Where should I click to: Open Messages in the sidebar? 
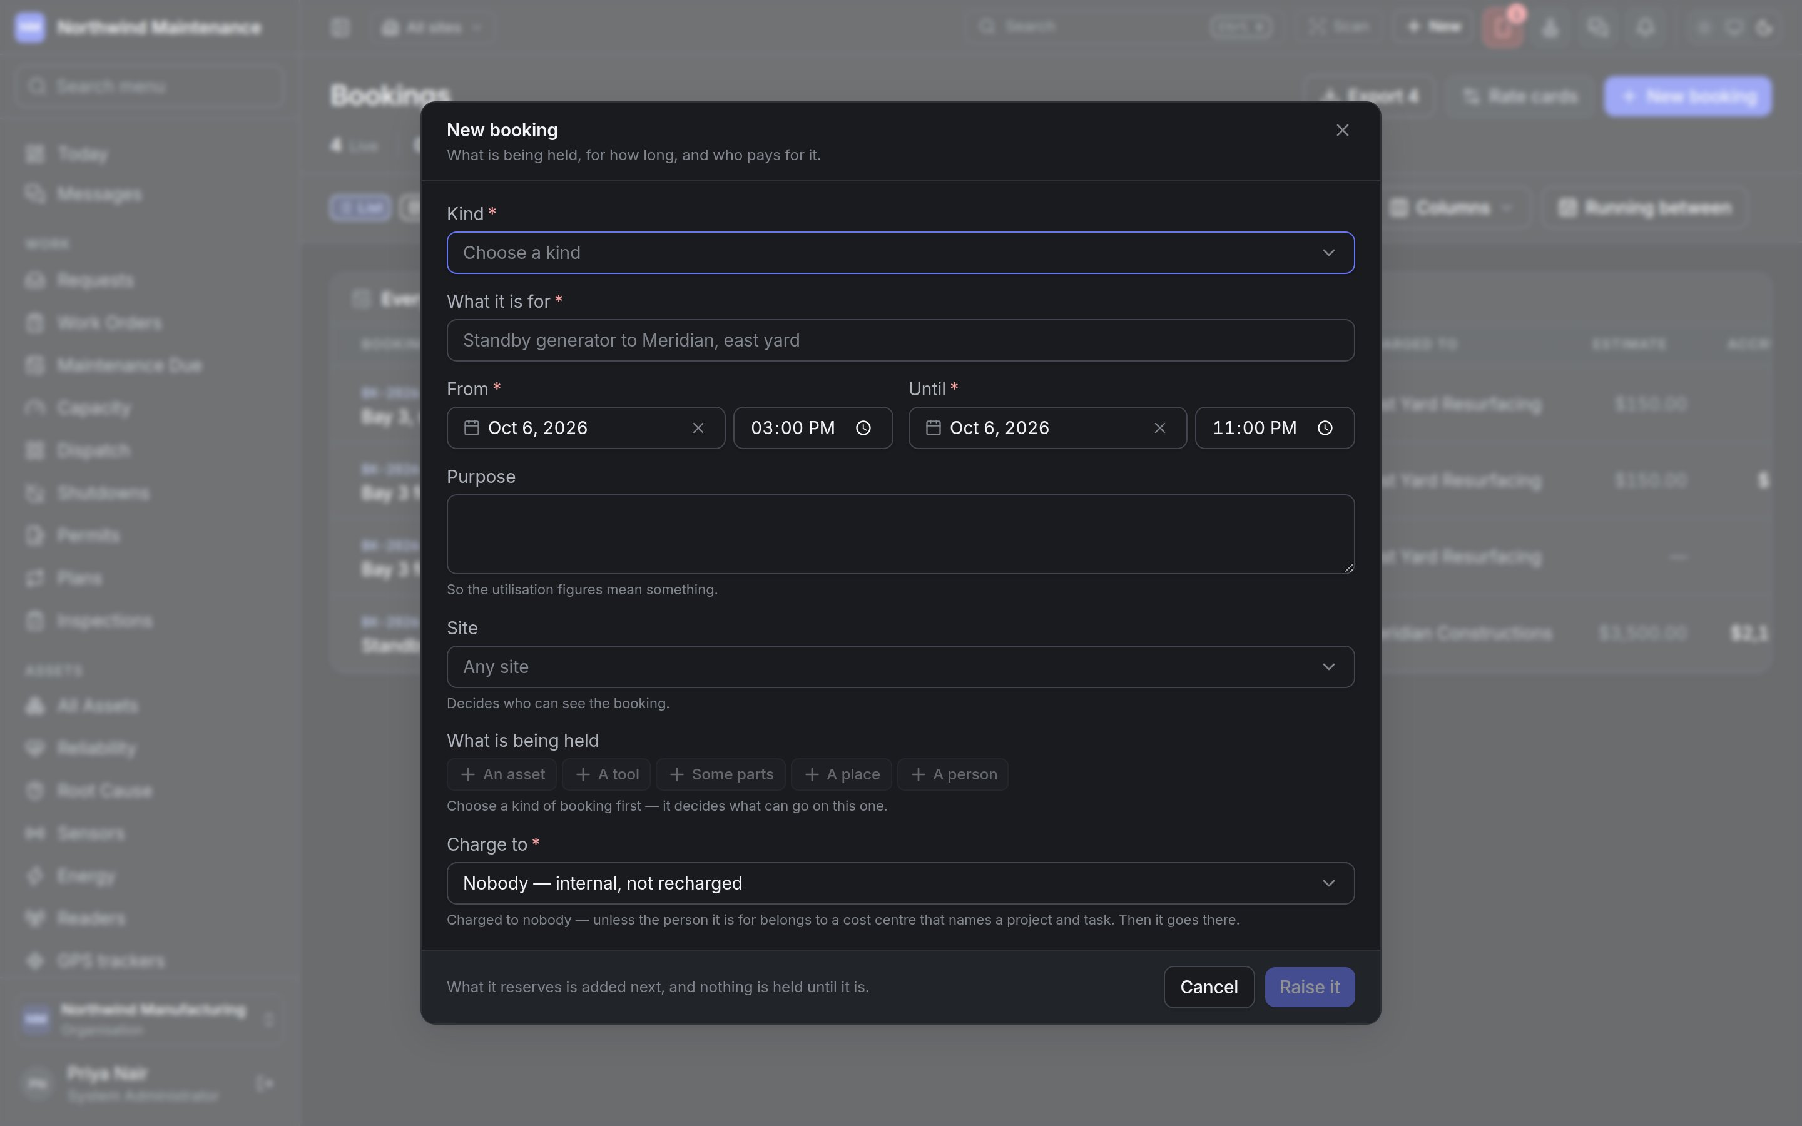(x=98, y=195)
